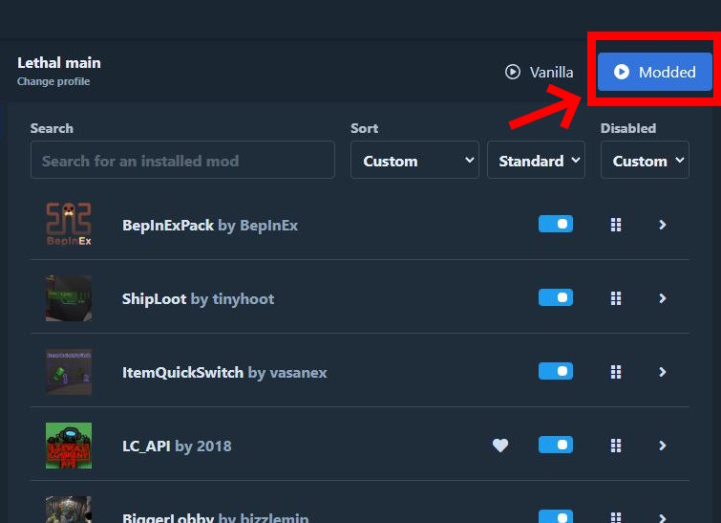
Task: Open the Standard sort direction dropdown
Action: (536, 161)
